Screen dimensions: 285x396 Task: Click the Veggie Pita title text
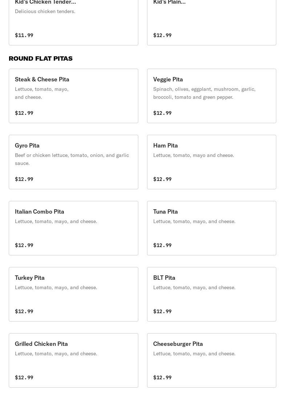[168, 80]
